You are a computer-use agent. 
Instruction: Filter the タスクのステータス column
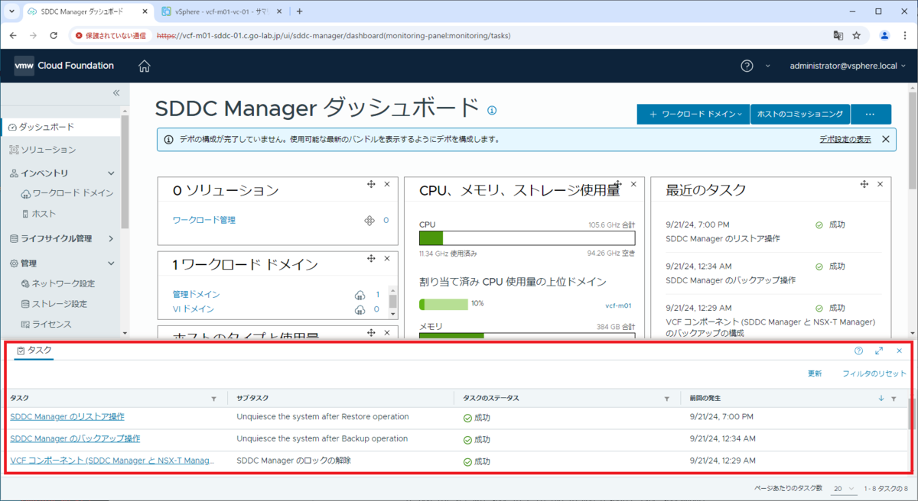pyautogui.click(x=667, y=399)
